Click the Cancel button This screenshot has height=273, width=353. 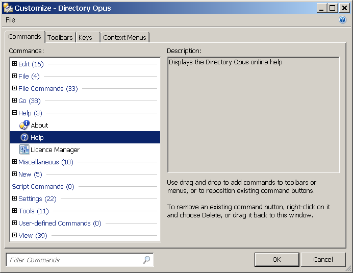[x=323, y=260]
